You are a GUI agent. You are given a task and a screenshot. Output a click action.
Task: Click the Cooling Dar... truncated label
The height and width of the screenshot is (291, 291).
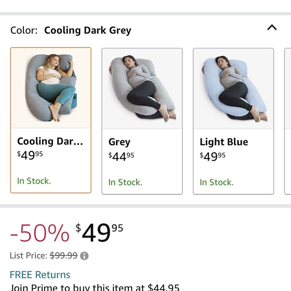(50, 141)
